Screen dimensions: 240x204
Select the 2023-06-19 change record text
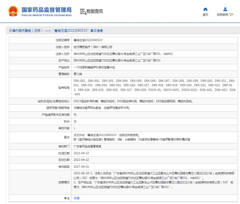[x=154, y=180]
